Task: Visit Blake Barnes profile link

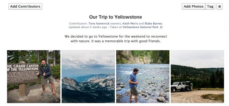Action: [153, 23]
